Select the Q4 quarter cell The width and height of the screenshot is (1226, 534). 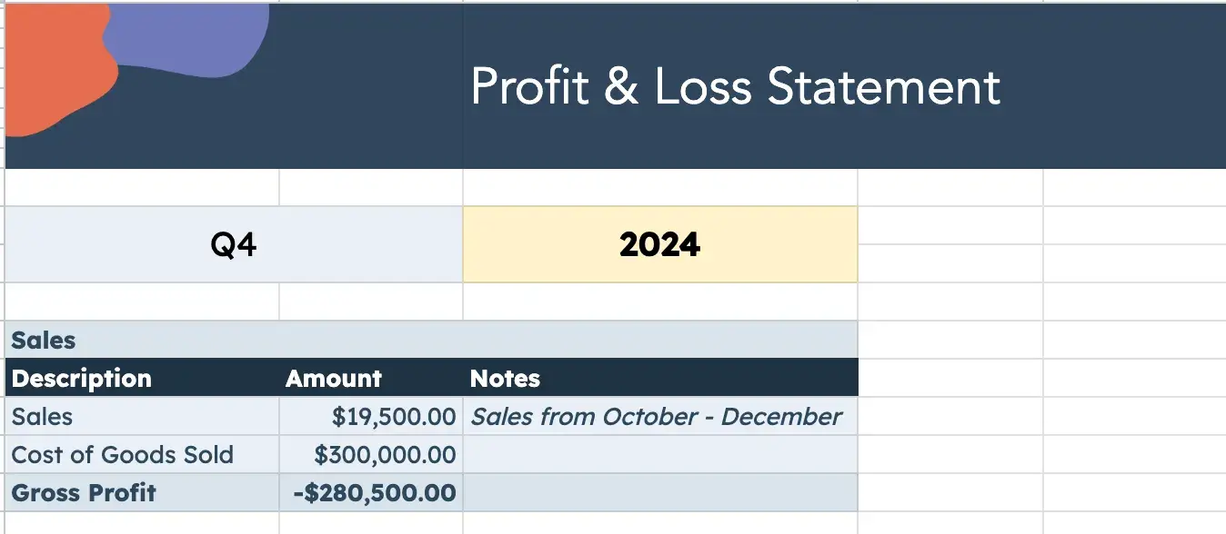point(233,244)
